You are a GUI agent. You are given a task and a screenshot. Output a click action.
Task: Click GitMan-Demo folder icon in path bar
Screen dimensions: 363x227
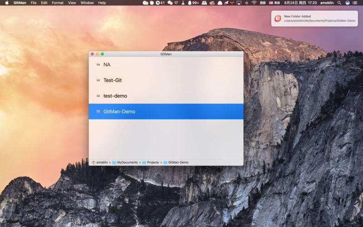(x=165, y=163)
